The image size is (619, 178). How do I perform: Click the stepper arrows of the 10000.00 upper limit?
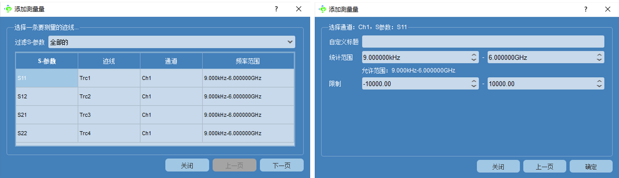[x=599, y=84]
